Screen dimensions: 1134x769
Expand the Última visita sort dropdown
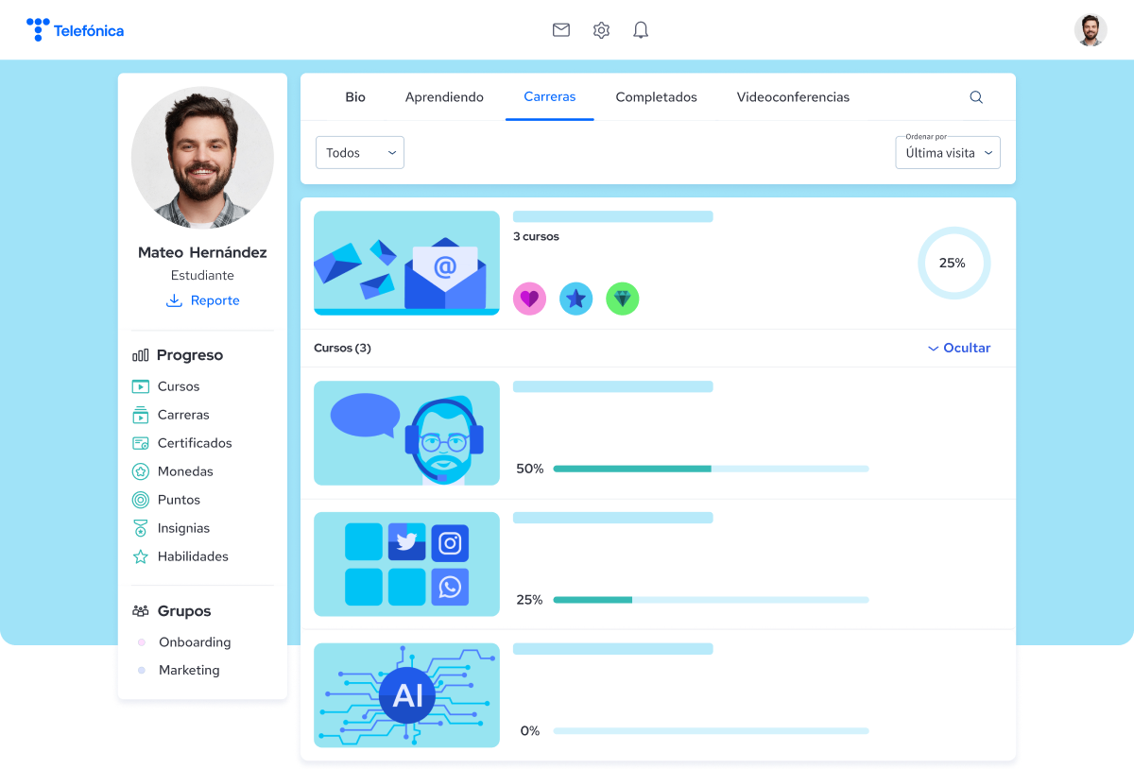[948, 153]
